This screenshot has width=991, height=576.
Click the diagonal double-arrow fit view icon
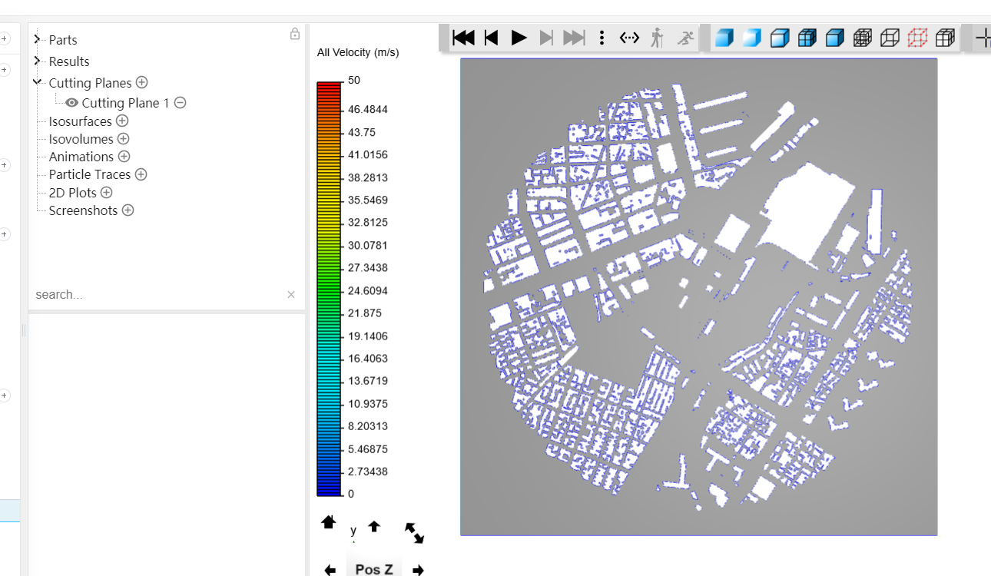click(x=414, y=532)
